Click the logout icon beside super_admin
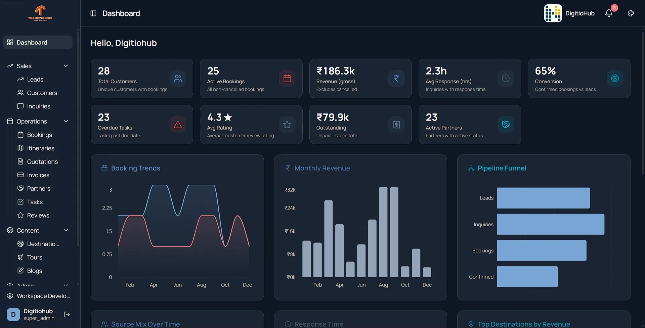The width and height of the screenshot is (645, 328). (x=66, y=314)
